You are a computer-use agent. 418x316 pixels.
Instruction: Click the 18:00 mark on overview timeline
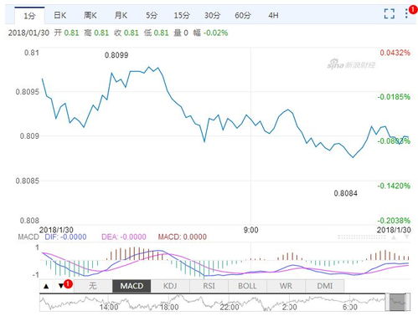[x=169, y=307]
